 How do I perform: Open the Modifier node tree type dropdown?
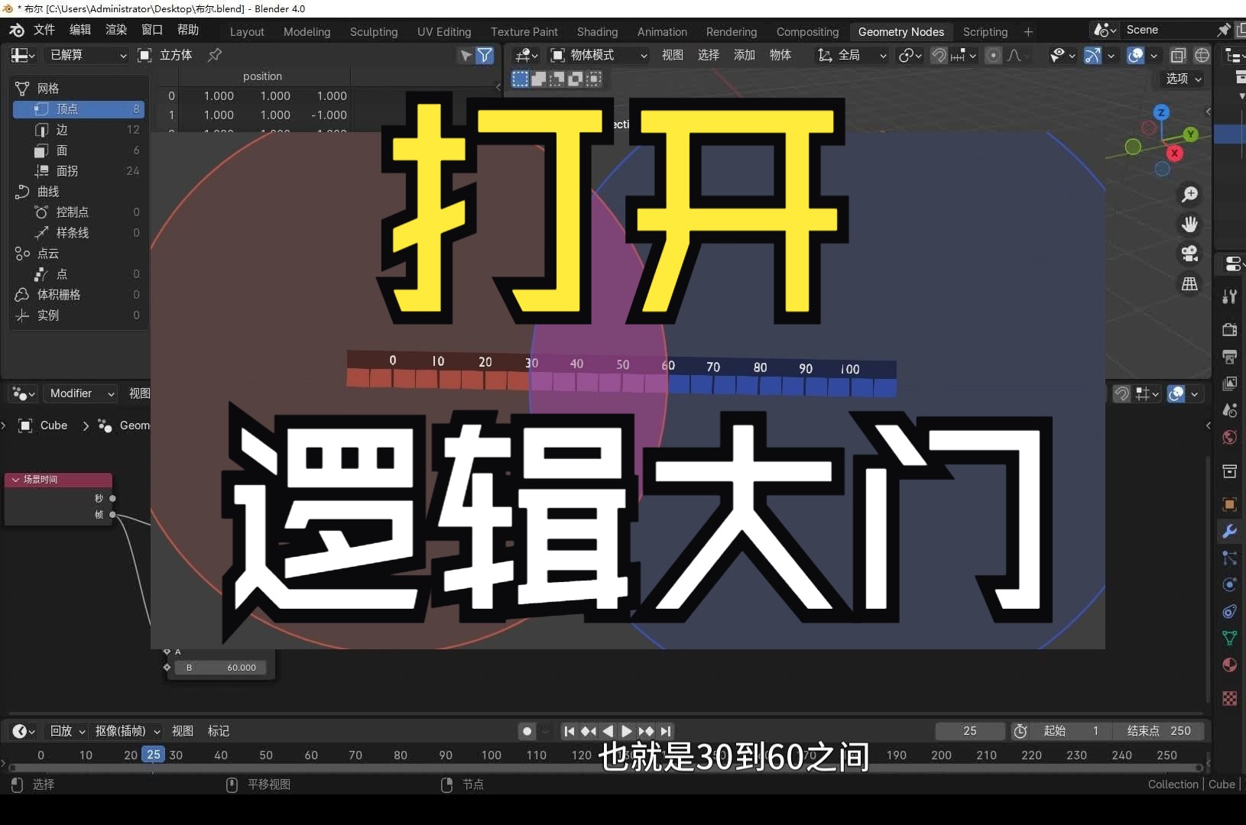pyautogui.click(x=81, y=393)
